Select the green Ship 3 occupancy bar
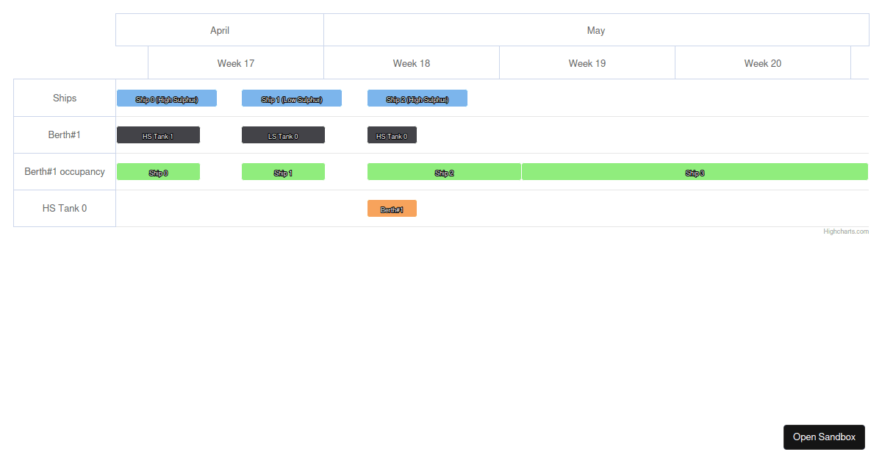 point(694,171)
